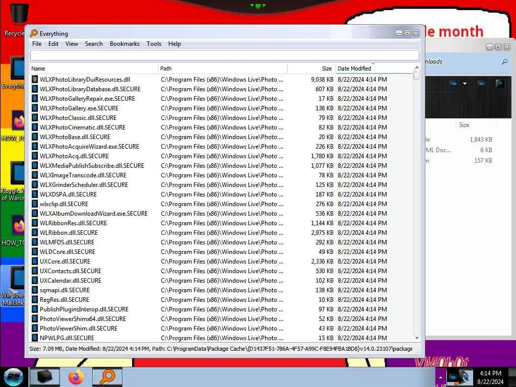Screen dimensions: 516x387
Task: Select file icon of WLXPhotoClassic.dll.SECURE
Action: 35,117
